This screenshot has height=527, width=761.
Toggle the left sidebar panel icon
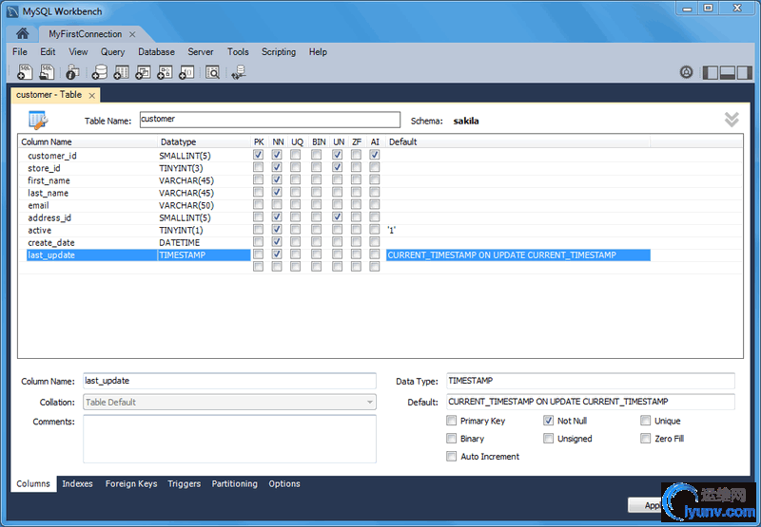pos(710,73)
